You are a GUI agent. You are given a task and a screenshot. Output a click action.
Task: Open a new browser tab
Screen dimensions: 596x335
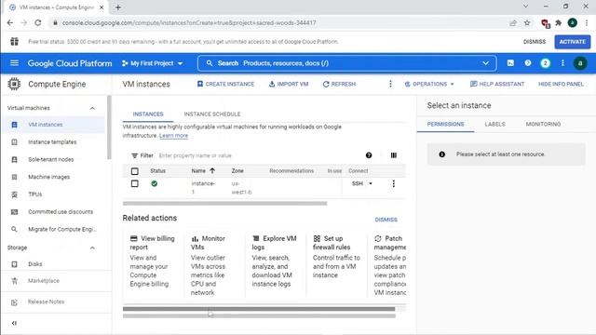coord(118,7)
